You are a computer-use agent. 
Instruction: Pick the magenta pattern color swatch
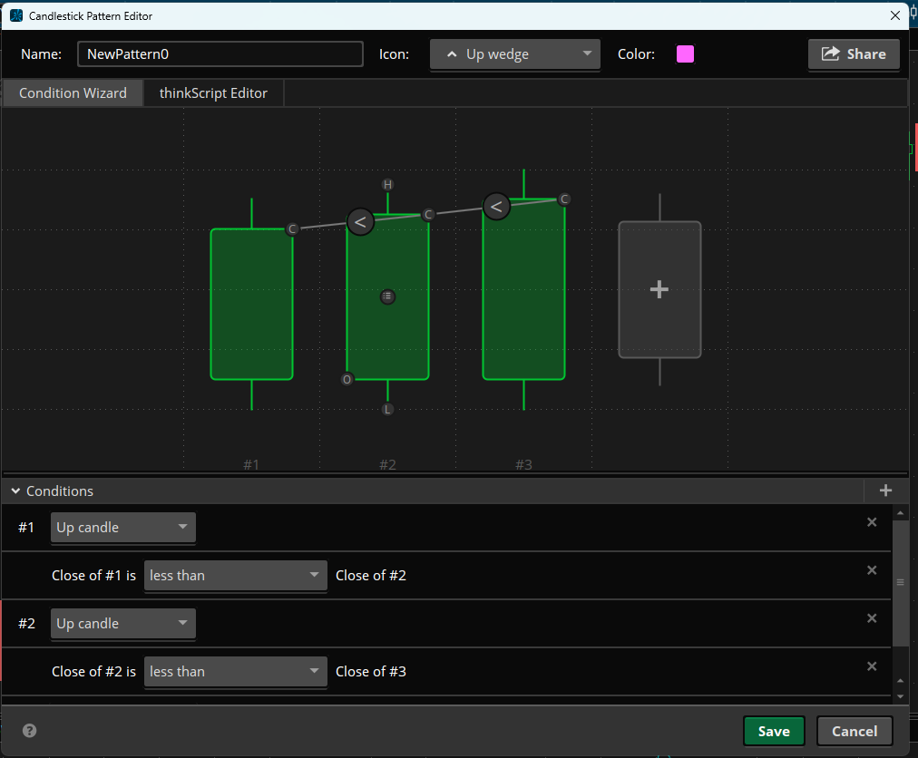685,54
